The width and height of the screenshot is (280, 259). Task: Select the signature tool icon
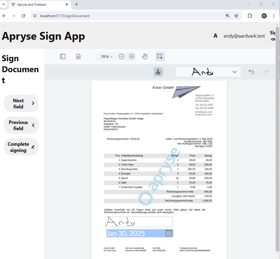coord(158,72)
